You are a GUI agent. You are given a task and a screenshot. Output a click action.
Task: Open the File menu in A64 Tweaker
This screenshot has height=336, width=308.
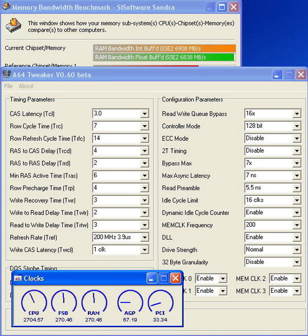(x=8, y=86)
